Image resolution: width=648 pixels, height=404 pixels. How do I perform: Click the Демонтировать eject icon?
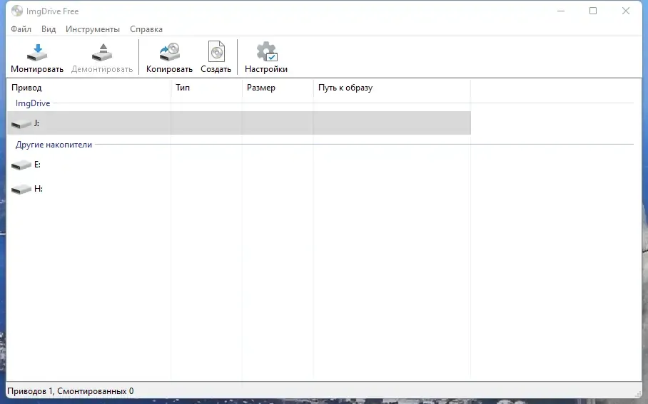[102, 53]
